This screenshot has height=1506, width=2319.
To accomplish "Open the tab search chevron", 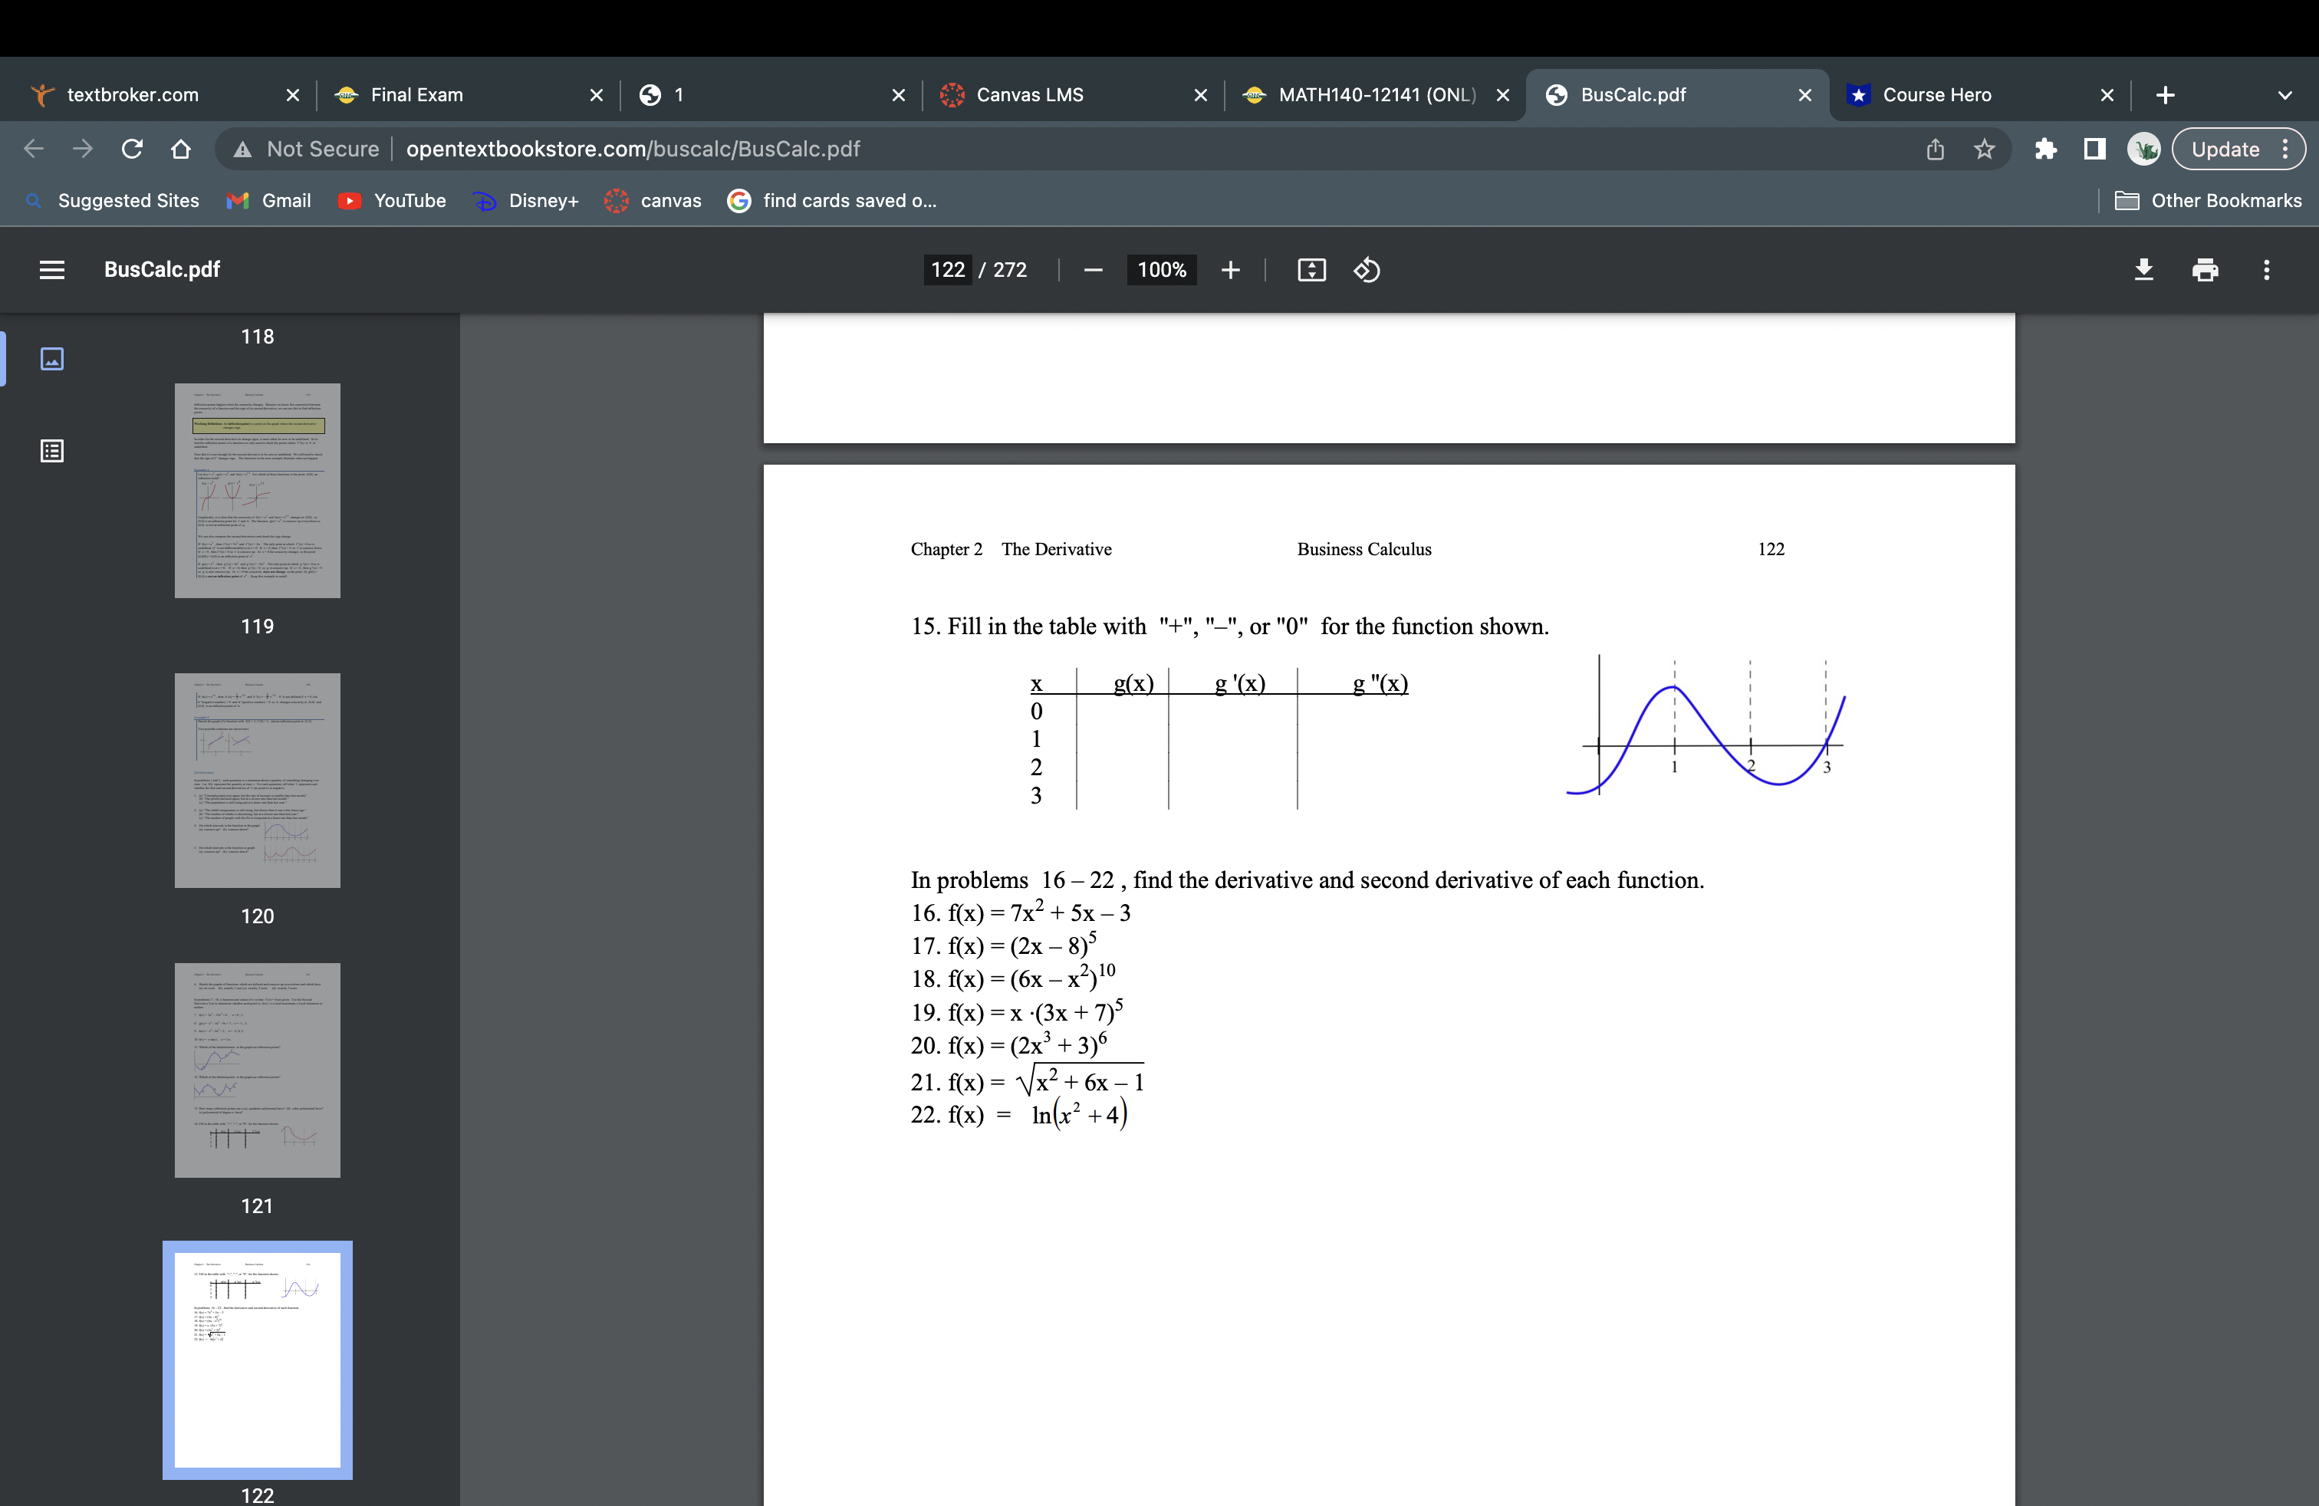I will (x=2285, y=94).
